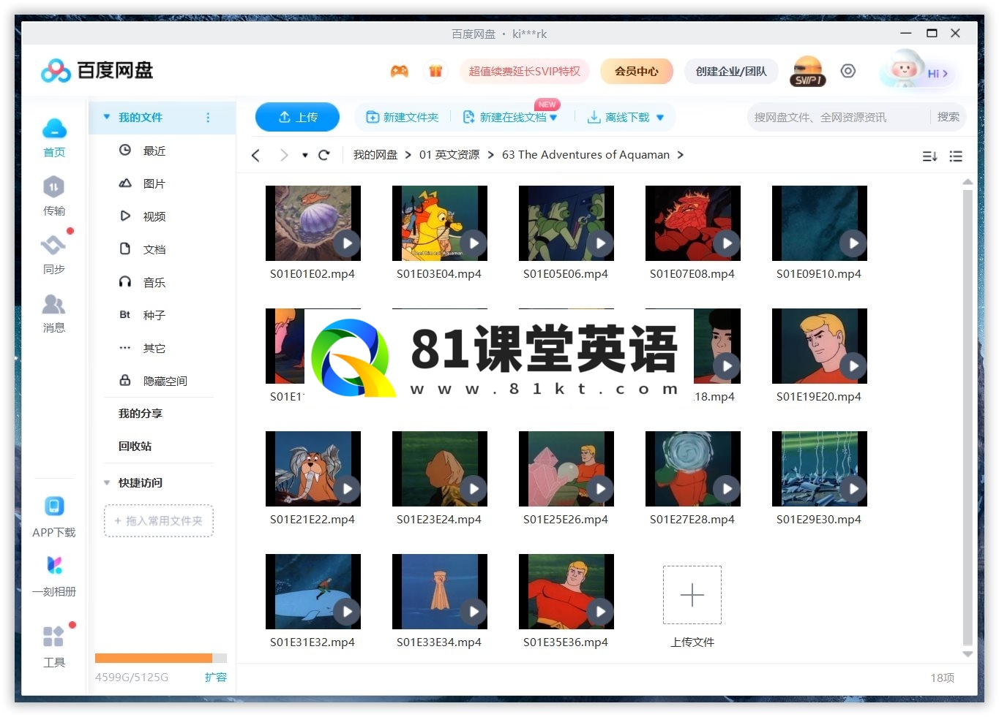
Task: Select file name S01E33E34.mp4
Action: coord(439,642)
